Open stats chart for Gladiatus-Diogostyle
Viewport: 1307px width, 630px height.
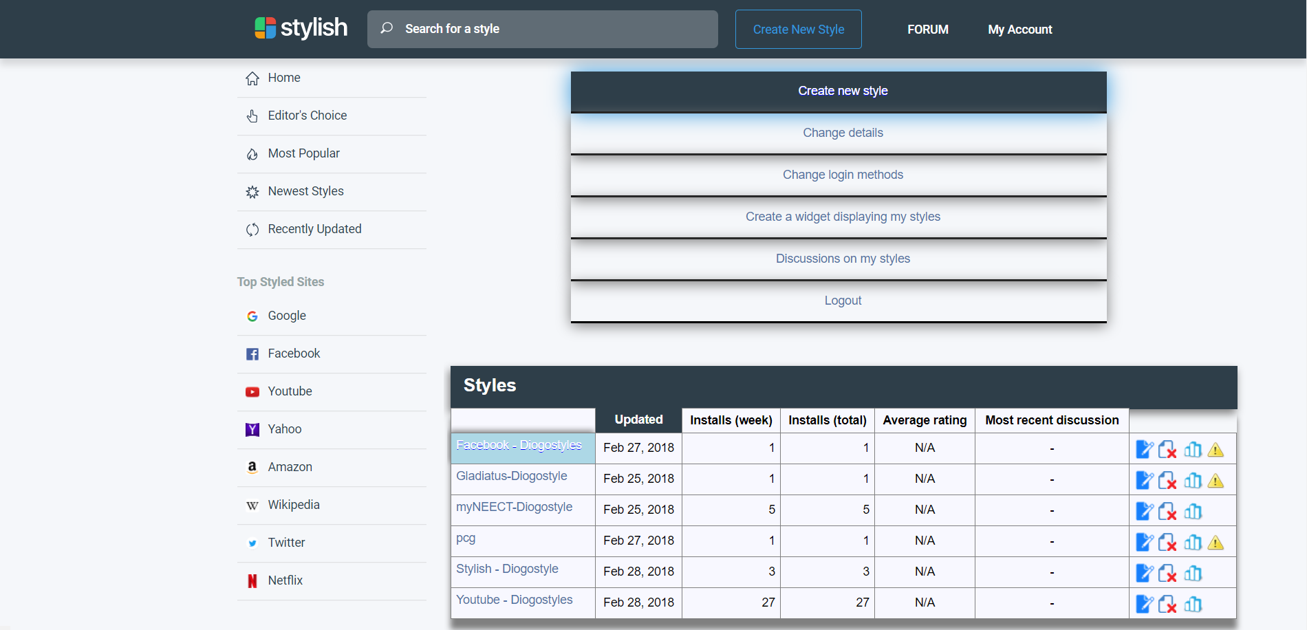[x=1193, y=480]
